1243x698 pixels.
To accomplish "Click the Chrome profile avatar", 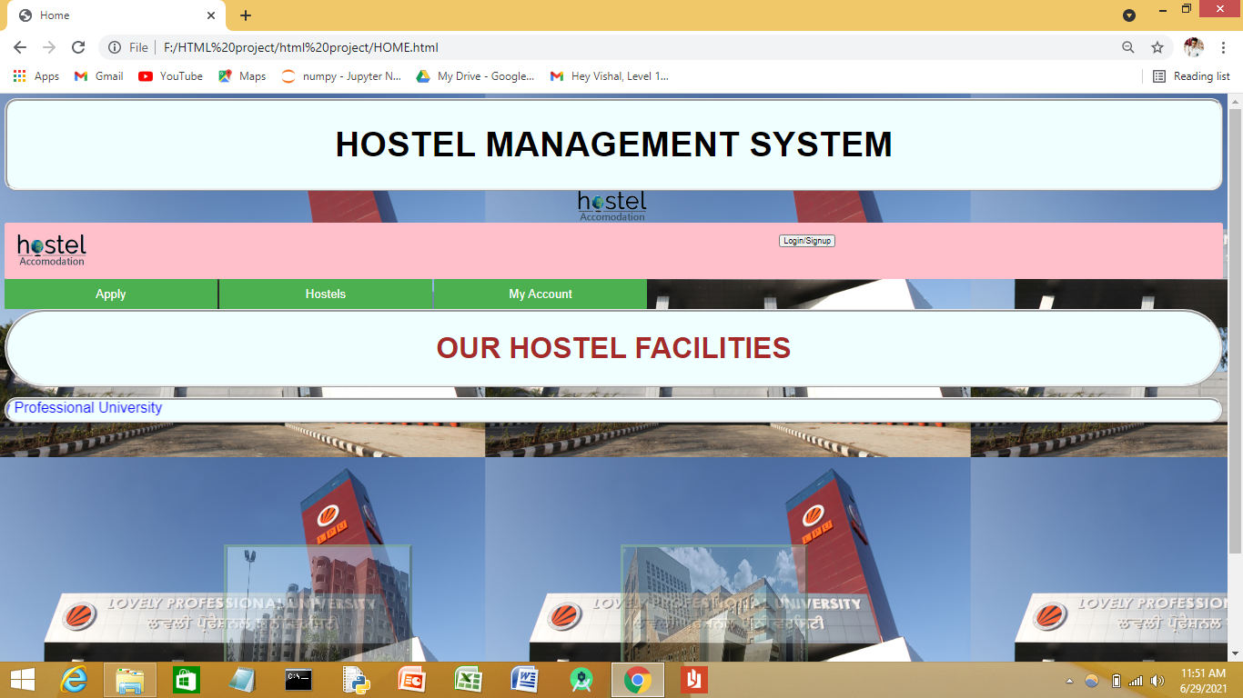I will (1195, 47).
